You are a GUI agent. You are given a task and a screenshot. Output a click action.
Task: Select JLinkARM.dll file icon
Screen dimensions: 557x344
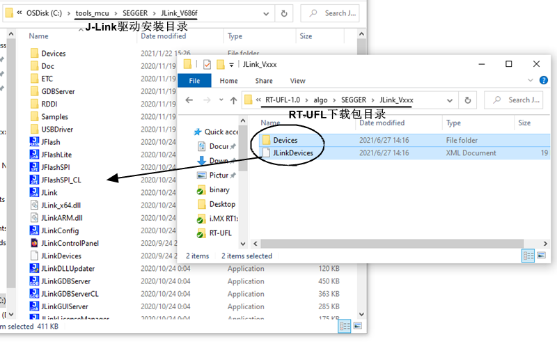click(34, 218)
